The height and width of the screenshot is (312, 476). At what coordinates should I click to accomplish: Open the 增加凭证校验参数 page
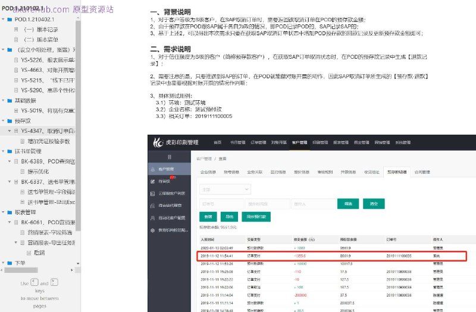pyautogui.click(x=49, y=141)
